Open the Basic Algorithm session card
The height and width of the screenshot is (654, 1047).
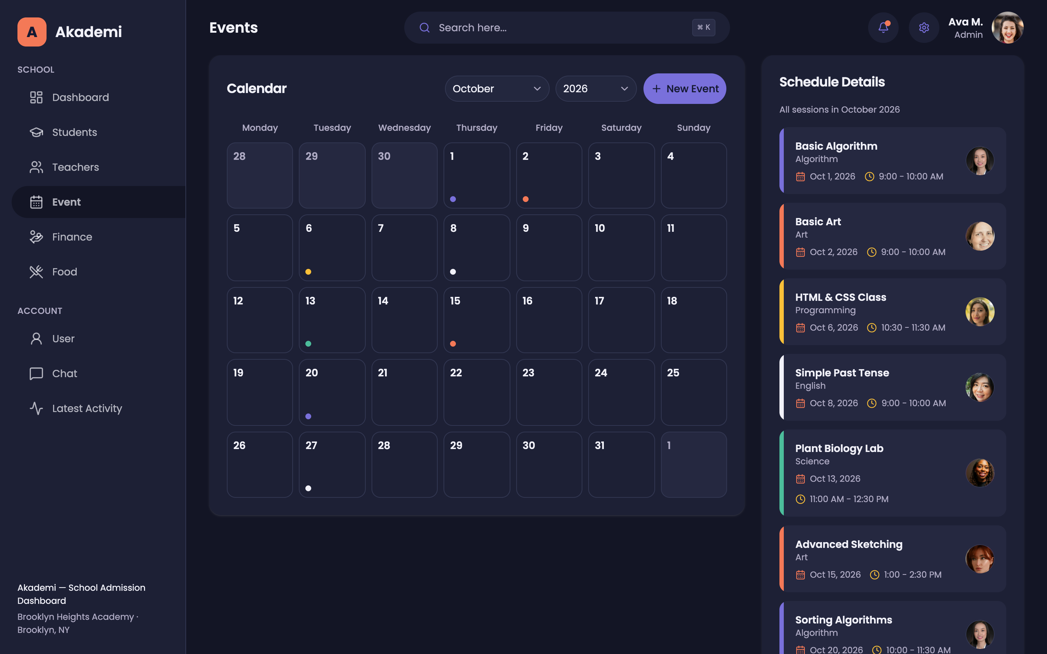pos(892,161)
